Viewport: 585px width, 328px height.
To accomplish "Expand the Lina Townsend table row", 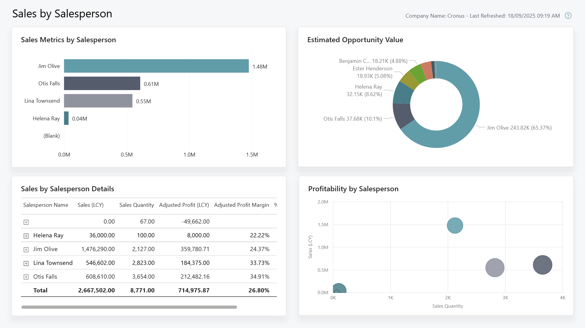I will point(26,263).
